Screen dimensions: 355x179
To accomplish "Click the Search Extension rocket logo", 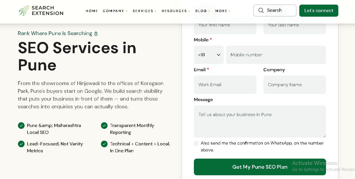I will [24, 11].
